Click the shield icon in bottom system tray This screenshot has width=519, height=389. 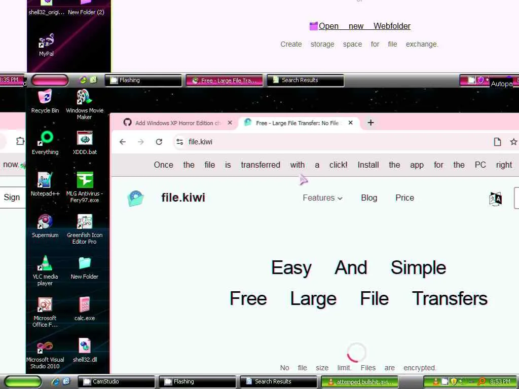point(454,381)
